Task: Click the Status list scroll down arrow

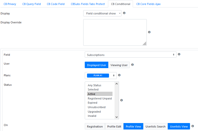Action: click(x=117, y=117)
